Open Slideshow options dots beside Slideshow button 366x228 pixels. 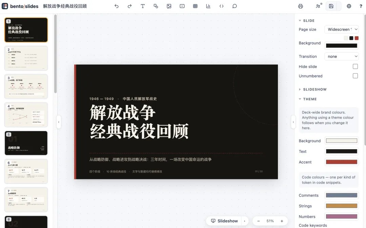pyautogui.click(x=244, y=221)
